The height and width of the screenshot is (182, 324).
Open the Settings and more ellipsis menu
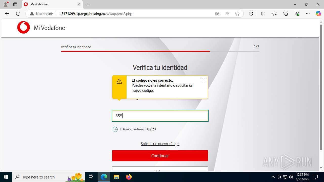click(308, 14)
